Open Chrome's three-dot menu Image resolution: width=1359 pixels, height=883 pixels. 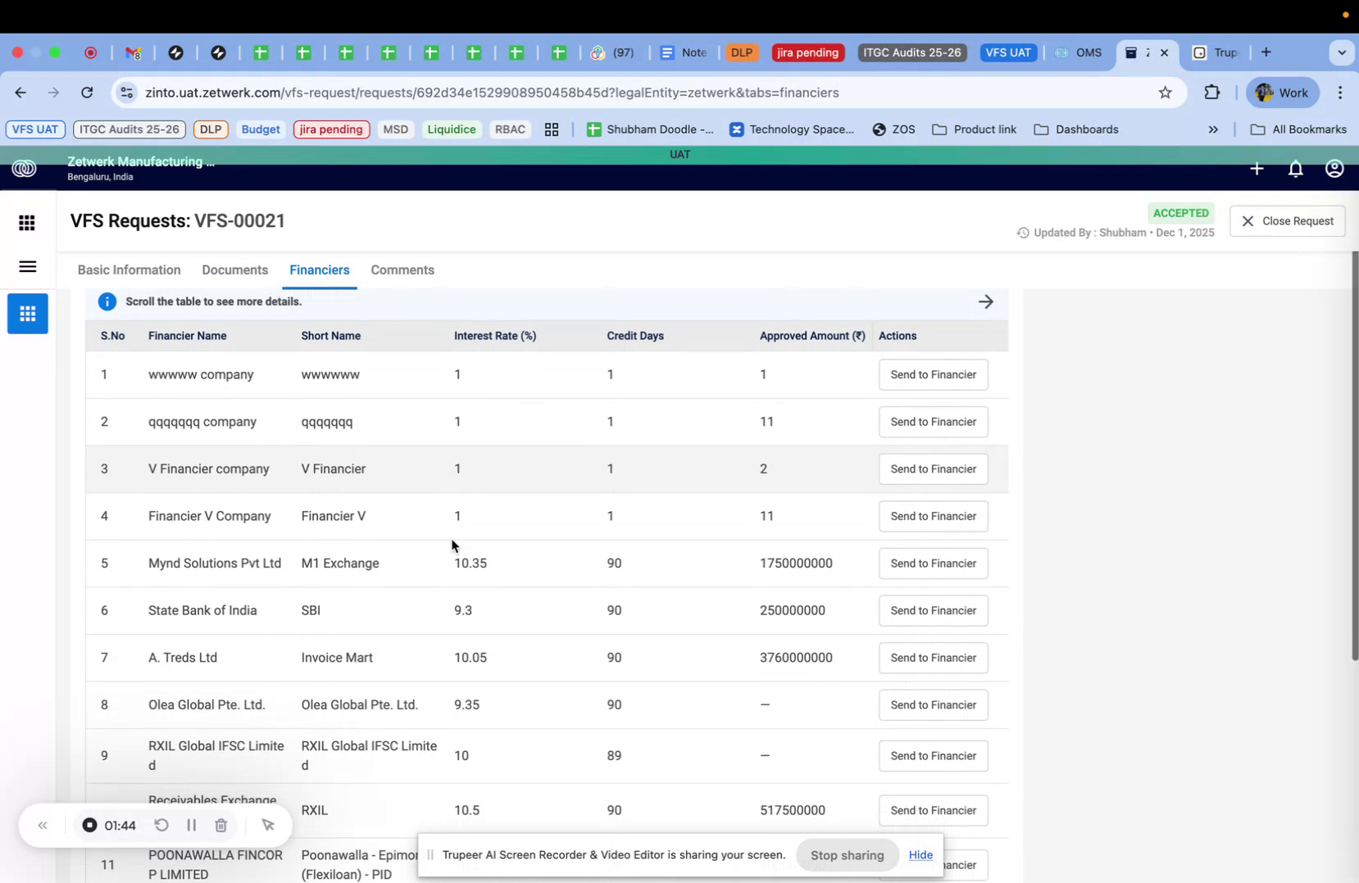point(1341,93)
